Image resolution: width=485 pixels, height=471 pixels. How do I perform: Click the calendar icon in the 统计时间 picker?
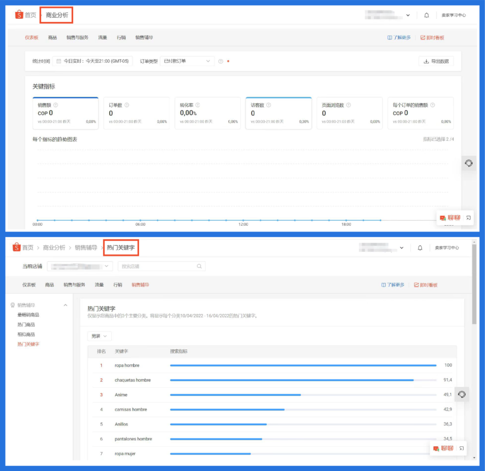[58, 61]
